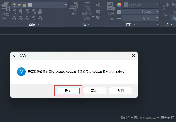
Task: Toggle current layer on/off light bulb
Action: coord(14,5)
